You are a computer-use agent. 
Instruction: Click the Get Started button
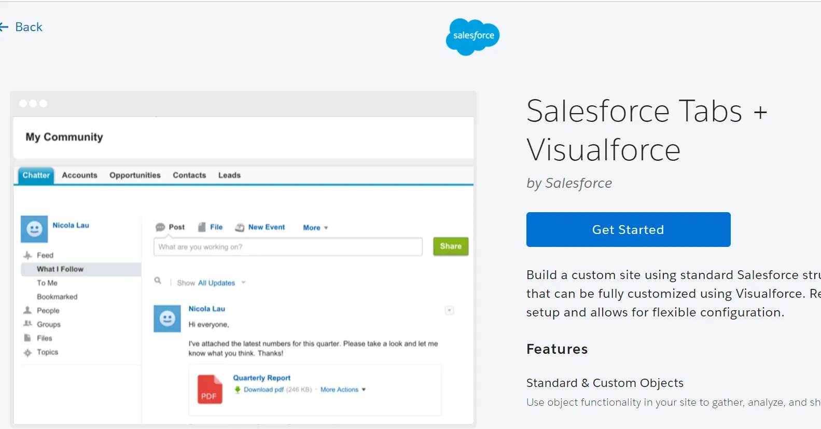coord(628,229)
